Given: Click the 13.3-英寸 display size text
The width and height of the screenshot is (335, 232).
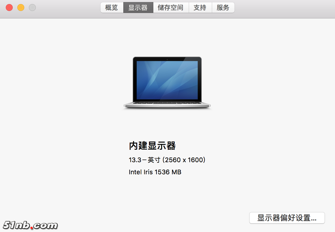Looking at the screenshot, I should (x=145, y=160).
